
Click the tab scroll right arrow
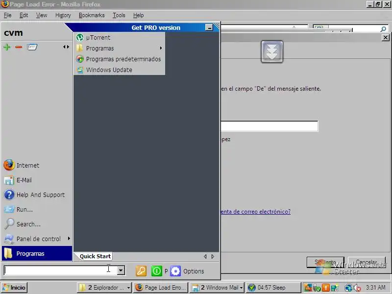[213, 256]
